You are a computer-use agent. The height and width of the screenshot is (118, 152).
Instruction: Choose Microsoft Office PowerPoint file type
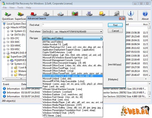click(72, 73)
